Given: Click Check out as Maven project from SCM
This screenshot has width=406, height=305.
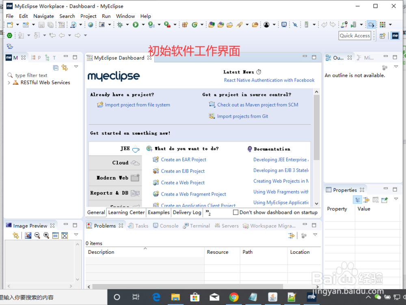Looking at the screenshot, I should pos(258,105).
